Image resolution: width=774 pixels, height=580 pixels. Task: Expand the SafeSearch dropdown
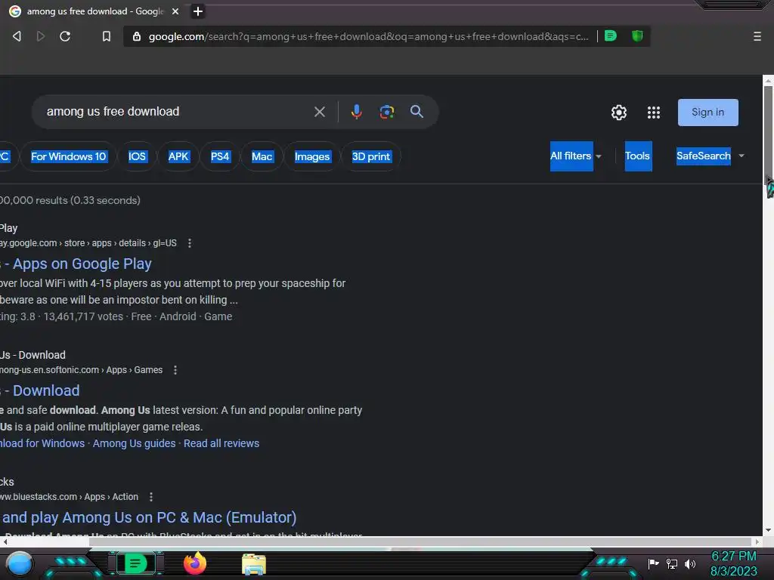(x=709, y=156)
